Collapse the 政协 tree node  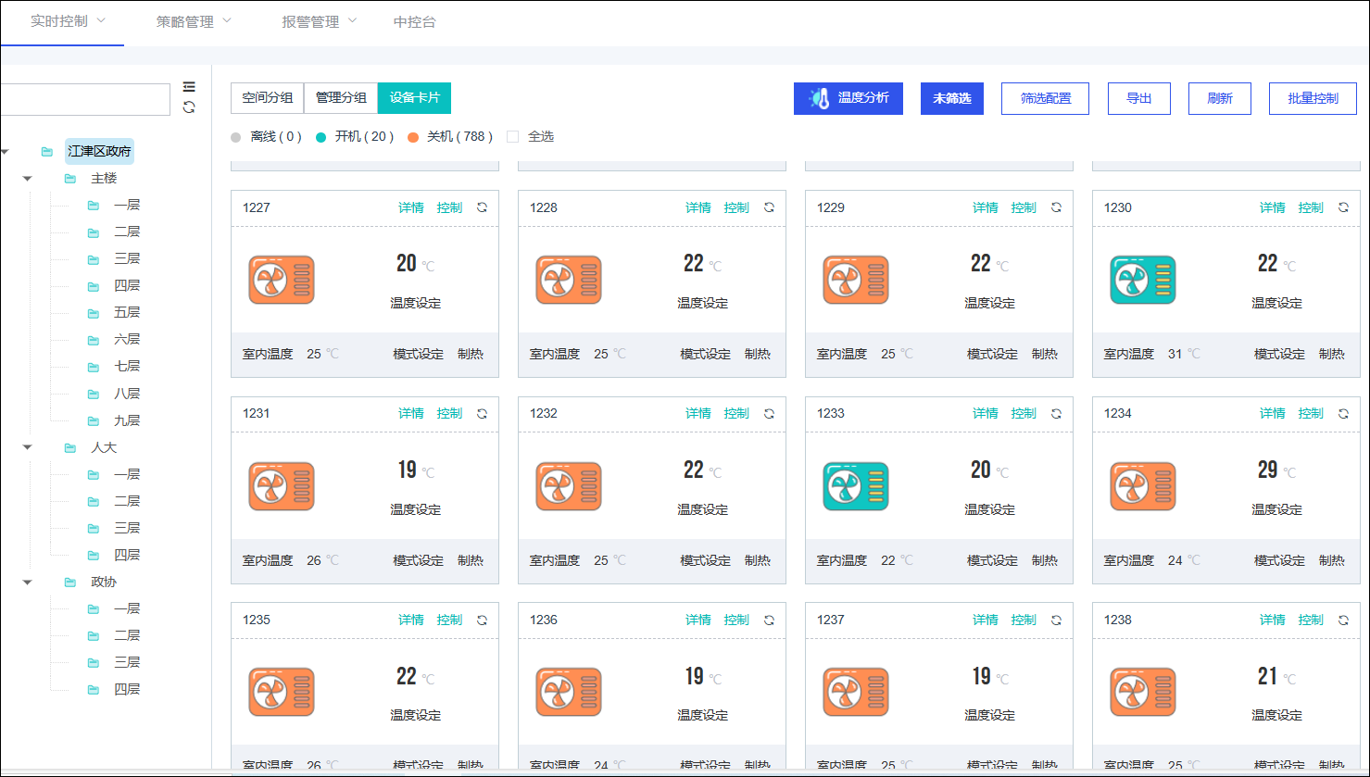pyautogui.click(x=28, y=582)
